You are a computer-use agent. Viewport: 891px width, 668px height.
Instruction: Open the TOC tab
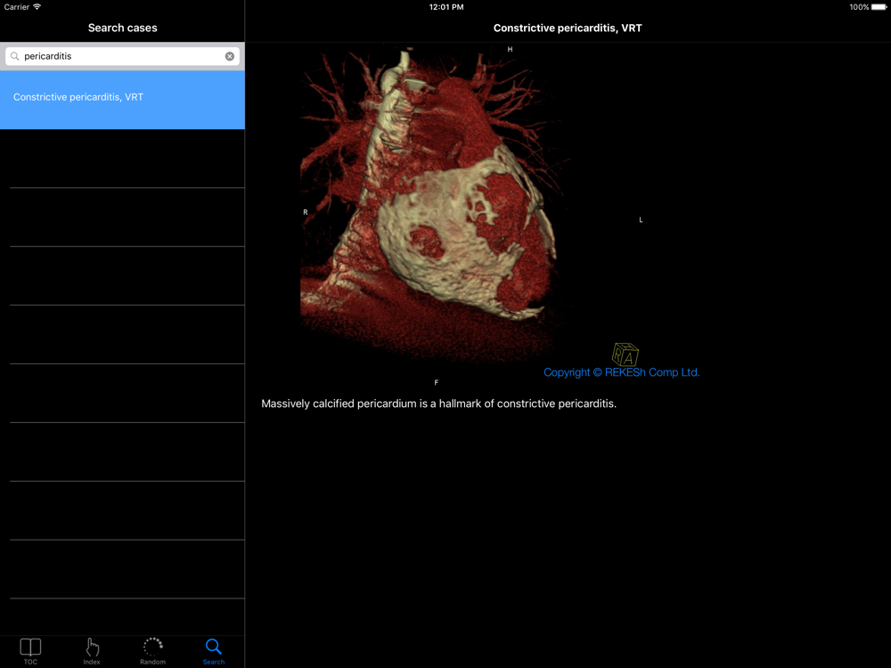click(x=30, y=651)
